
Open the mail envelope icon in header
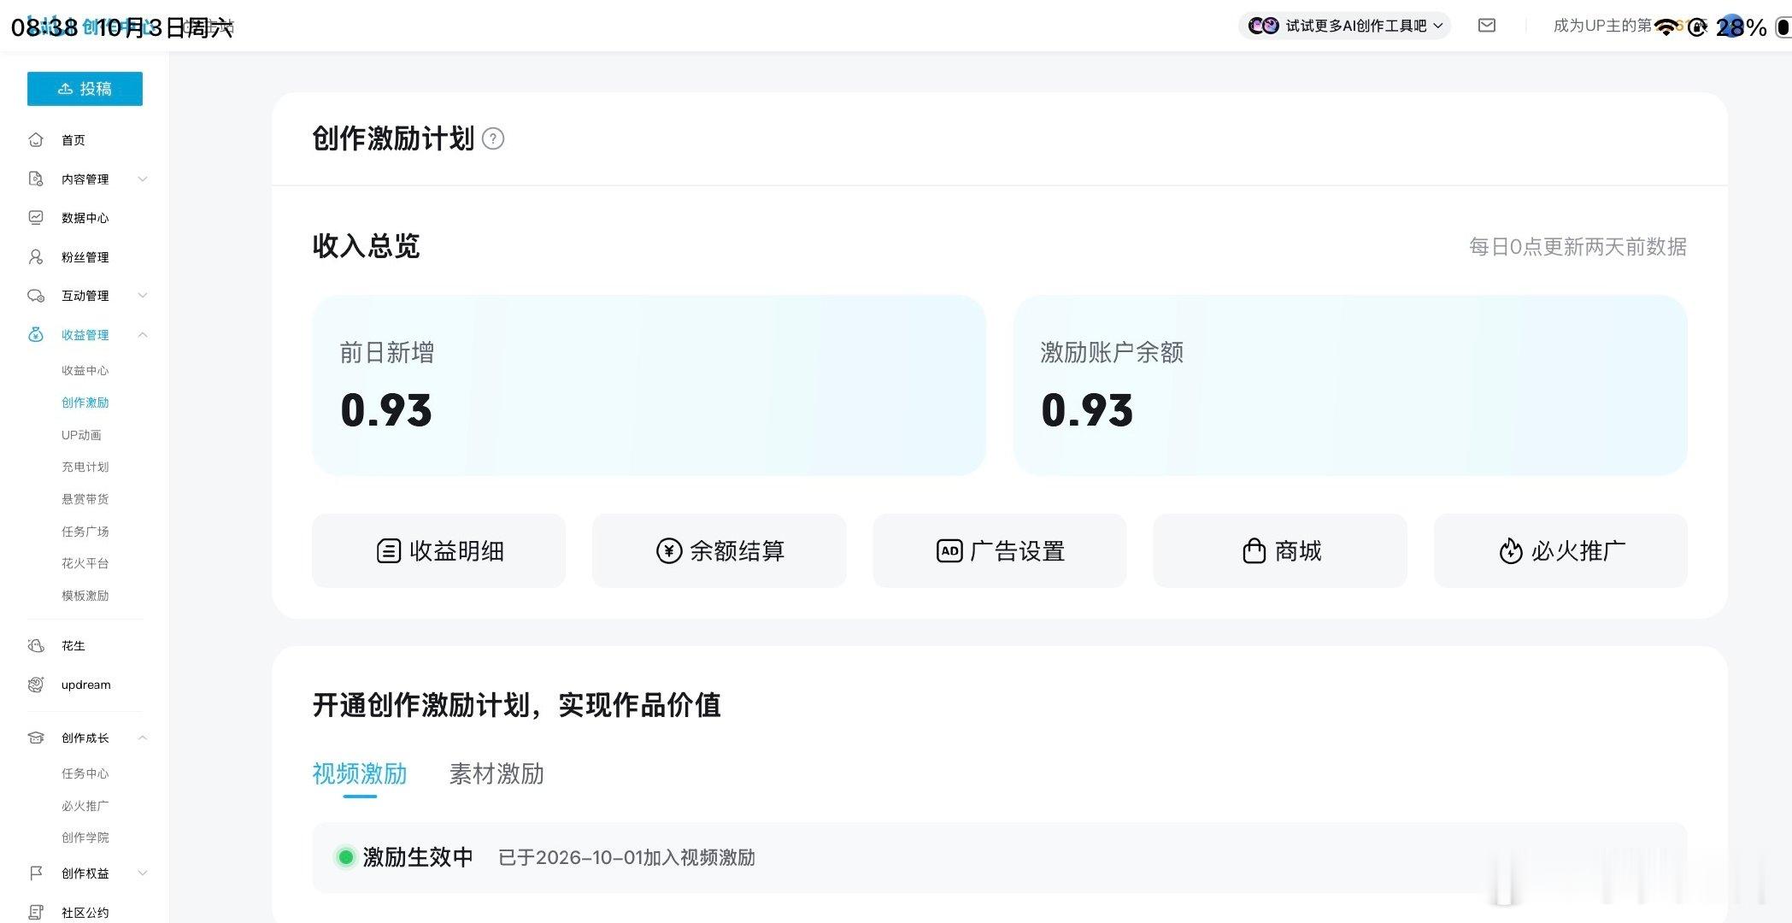point(1487,26)
